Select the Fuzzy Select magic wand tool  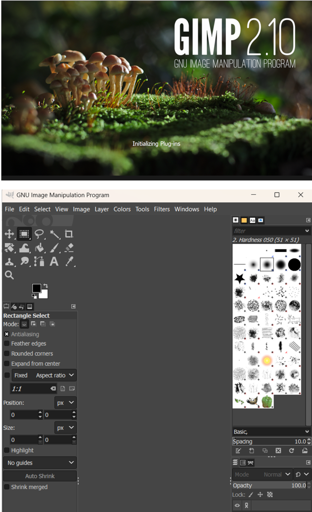click(54, 234)
